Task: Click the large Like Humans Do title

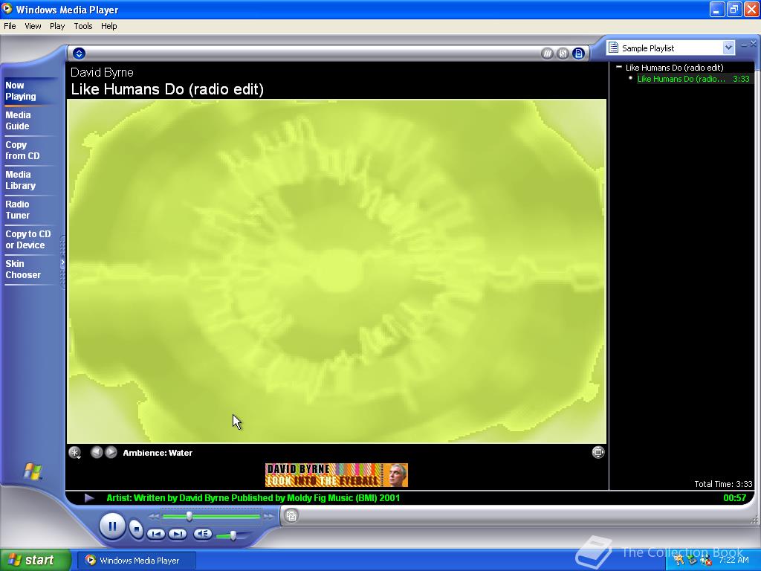Action: (x=167, y=89)
